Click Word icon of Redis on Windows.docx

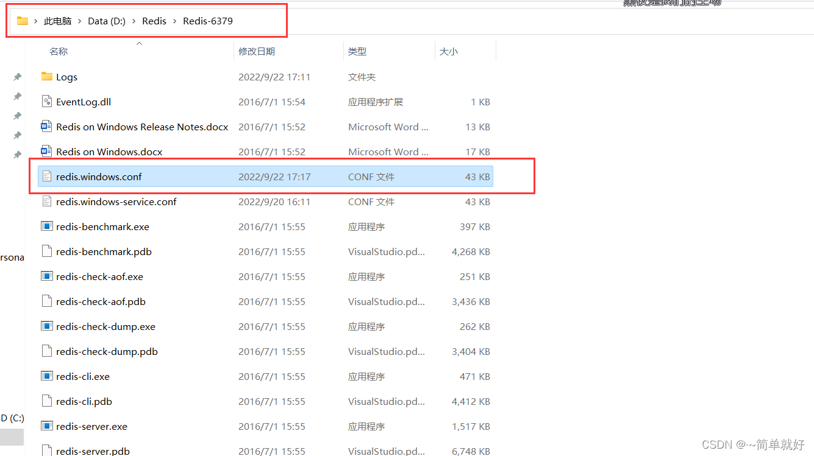pyautogui.click(x=47, y=152)
